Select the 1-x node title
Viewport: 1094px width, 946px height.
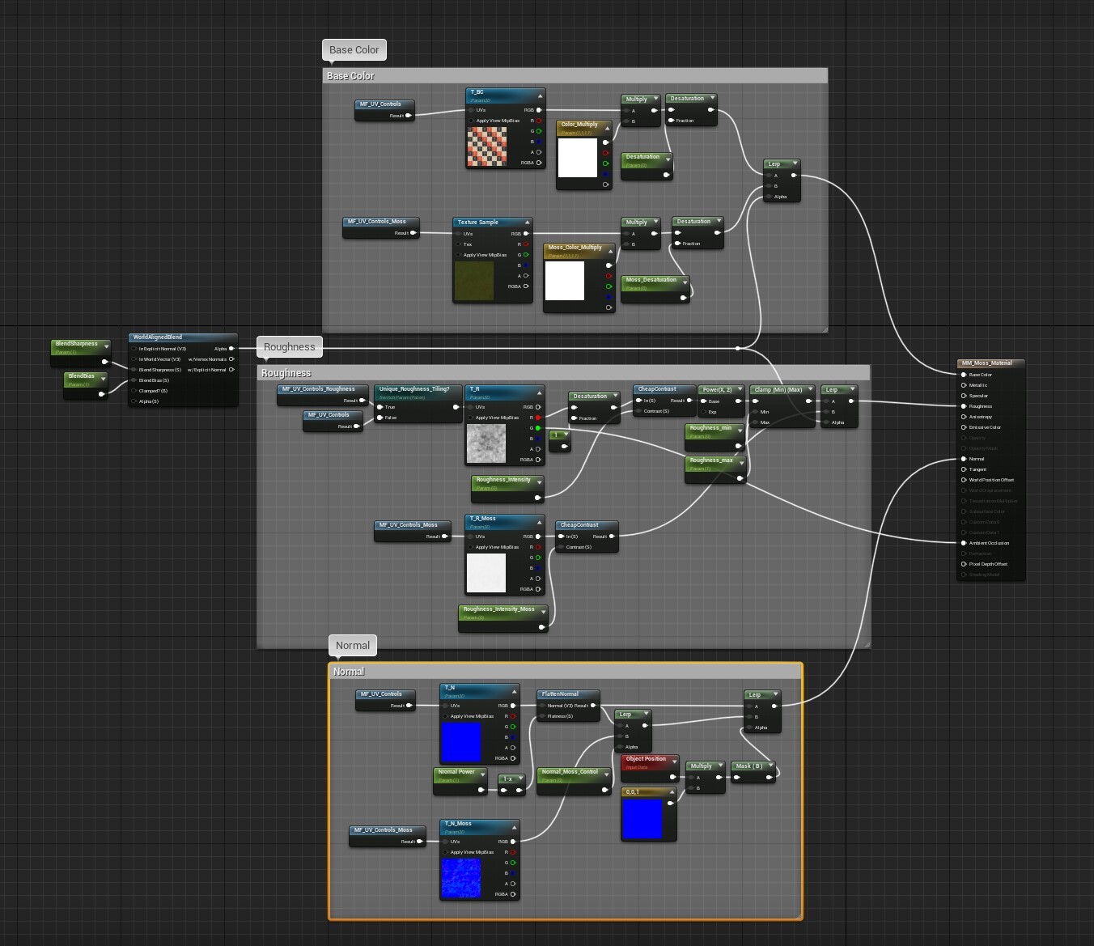(507, 778)
